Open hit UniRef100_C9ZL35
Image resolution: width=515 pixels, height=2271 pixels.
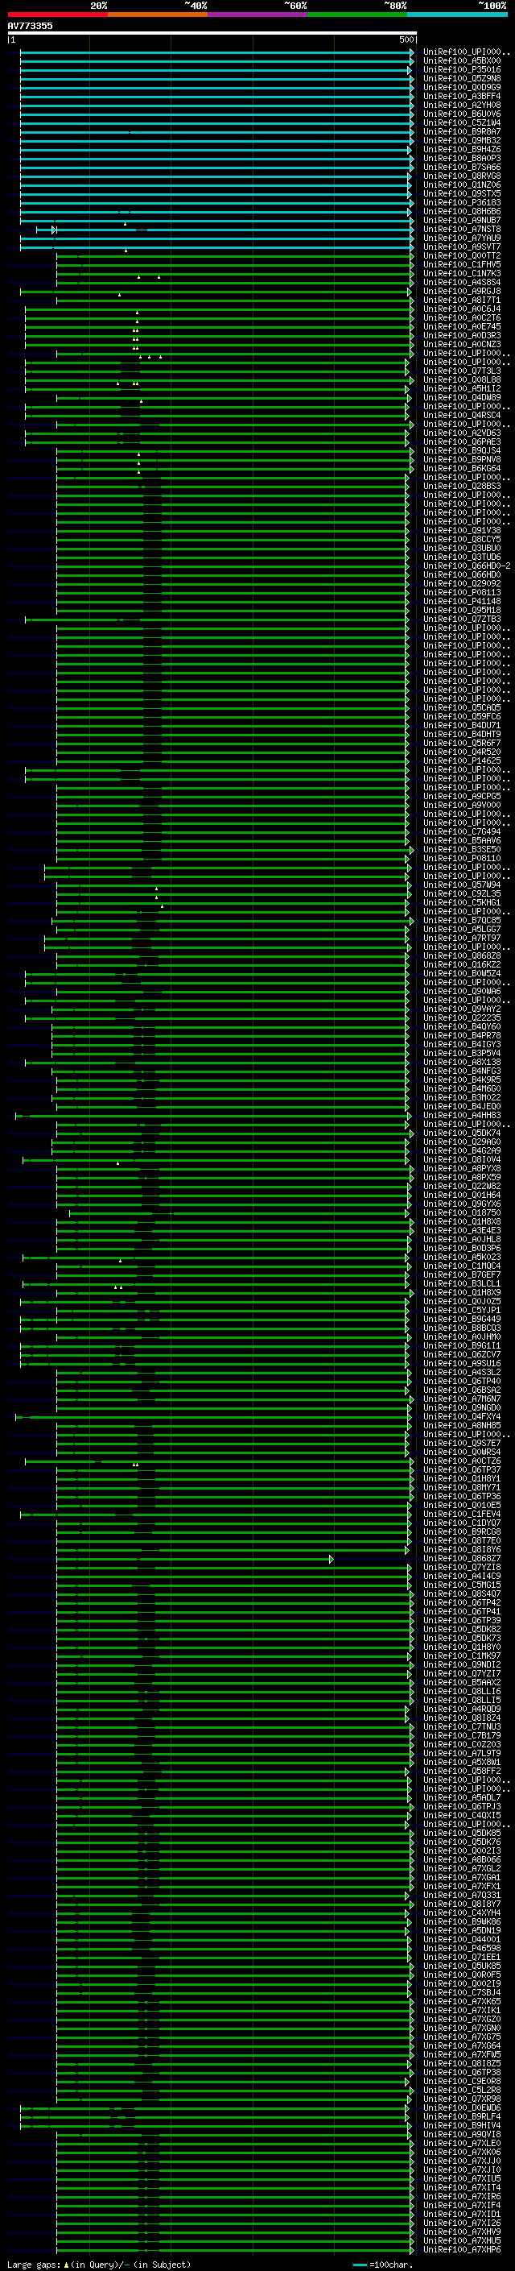(x=462, y=894)
